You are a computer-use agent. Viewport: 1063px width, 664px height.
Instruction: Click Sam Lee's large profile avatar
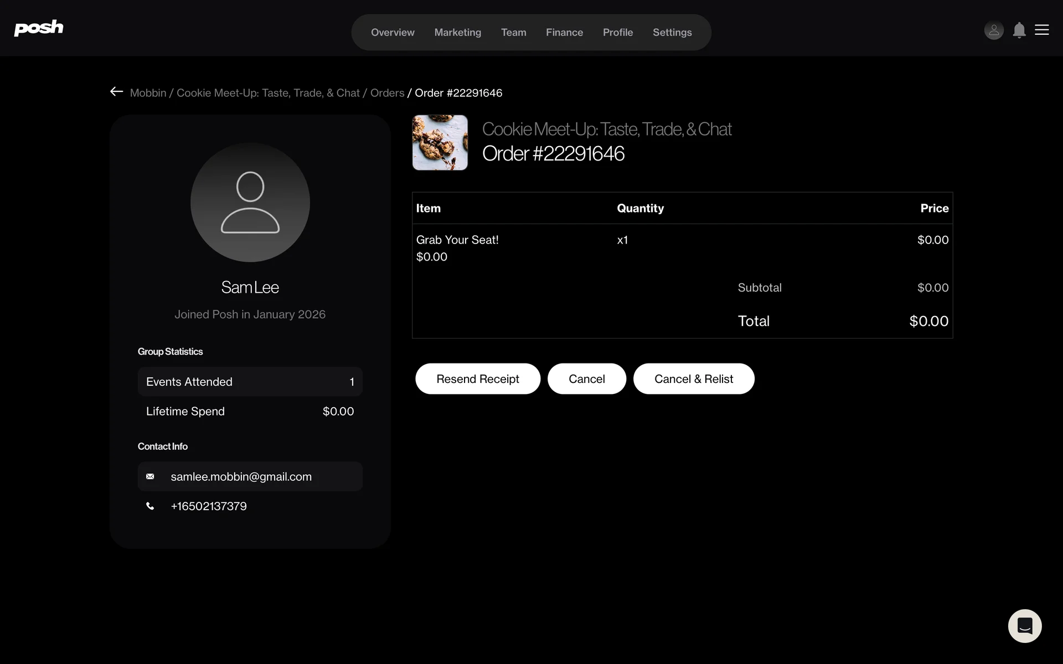coord(250,203)
